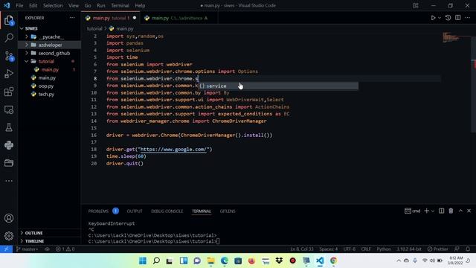Open the Source Control view
Screen dimensions: 476x268
tap(9, 56)
